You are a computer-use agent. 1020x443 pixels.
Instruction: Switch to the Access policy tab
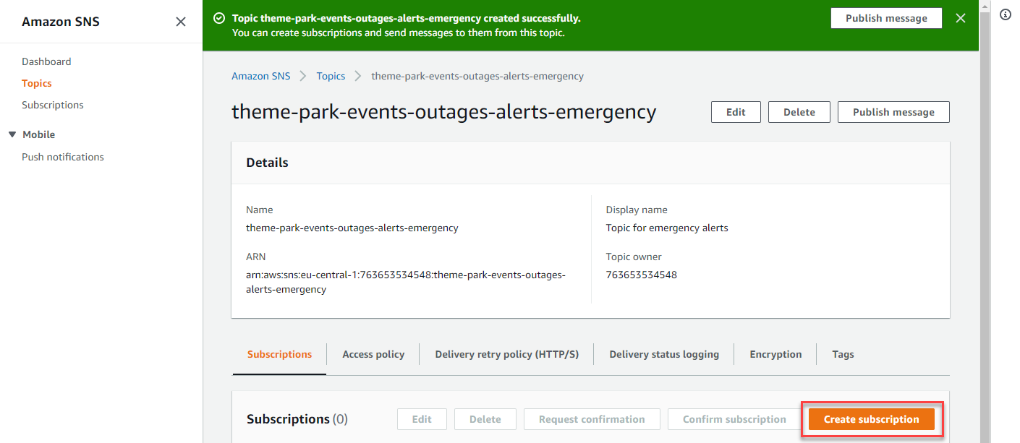(373, 354)
